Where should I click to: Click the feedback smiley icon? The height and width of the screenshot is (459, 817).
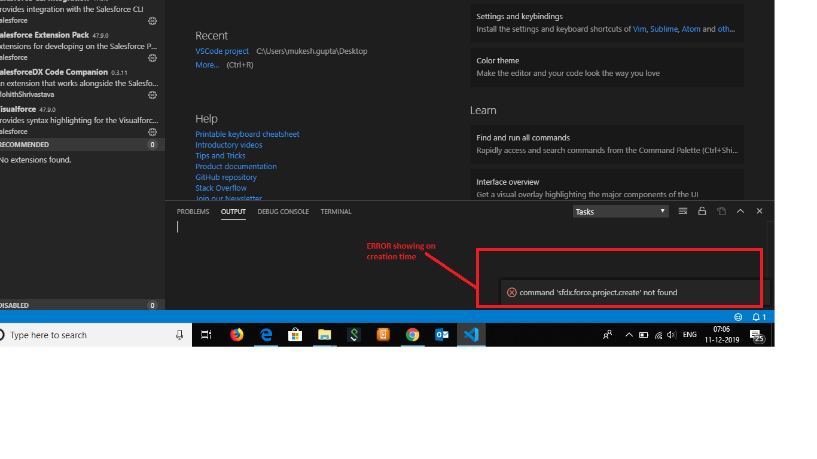738,317
